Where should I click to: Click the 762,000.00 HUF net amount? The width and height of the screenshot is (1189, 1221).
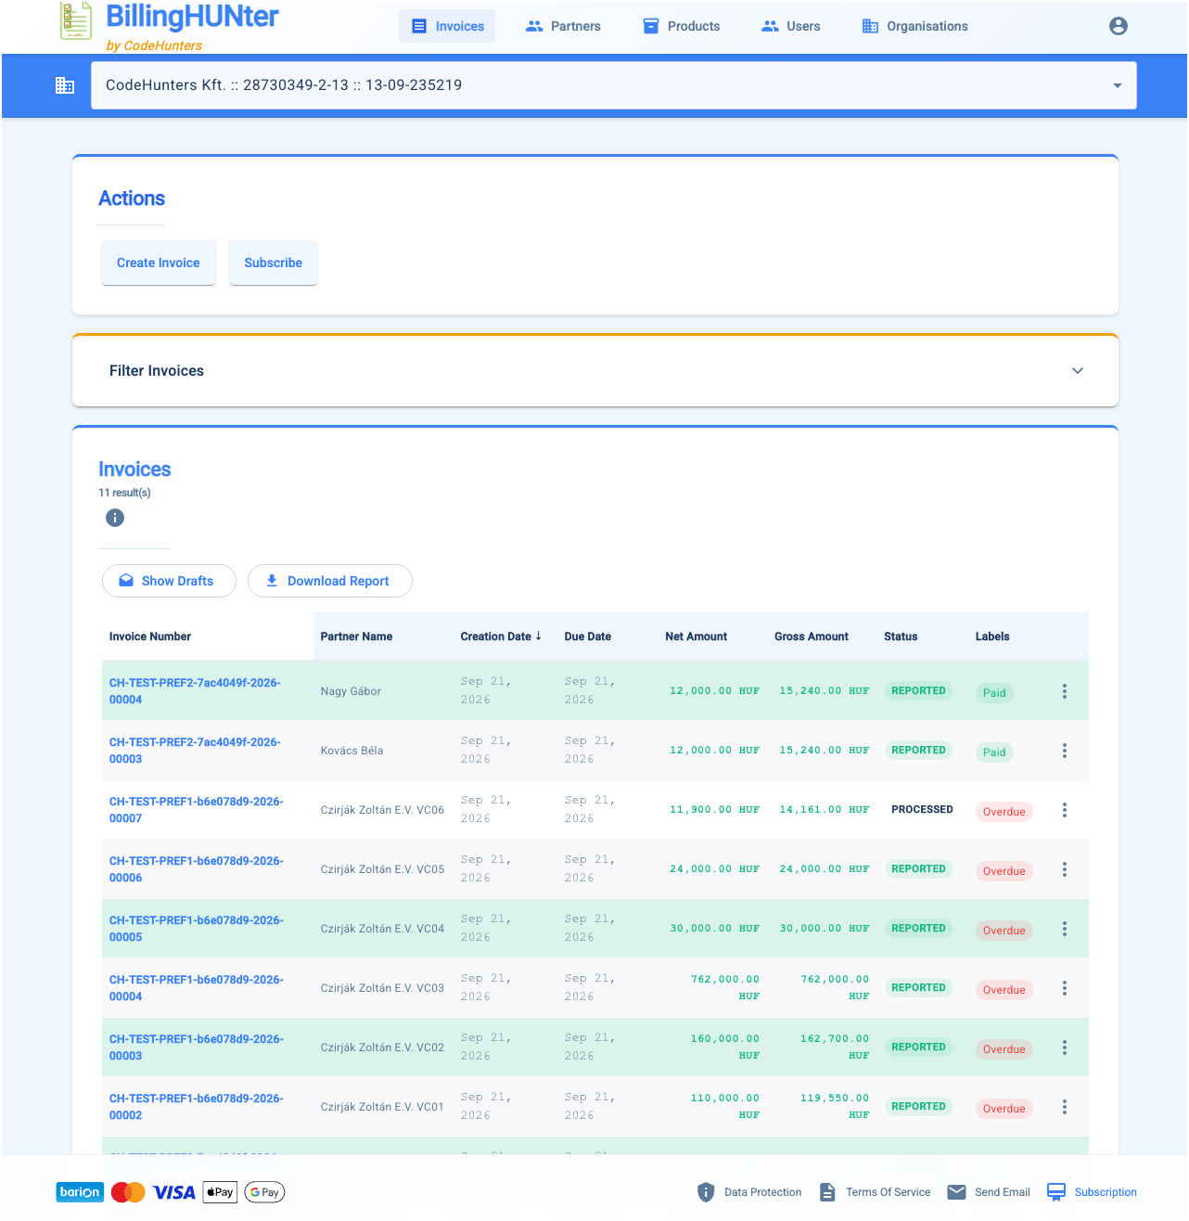tap(725, 988)
